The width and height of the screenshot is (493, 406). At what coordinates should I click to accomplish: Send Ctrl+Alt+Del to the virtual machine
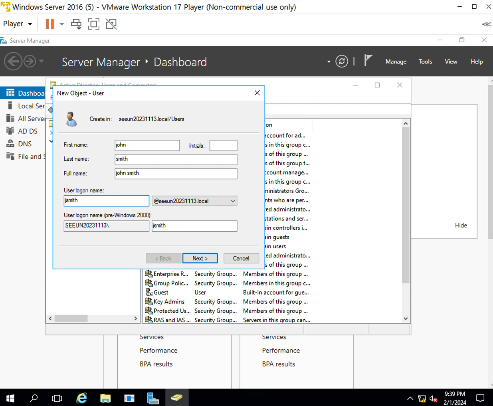click(x=76, y=24)
